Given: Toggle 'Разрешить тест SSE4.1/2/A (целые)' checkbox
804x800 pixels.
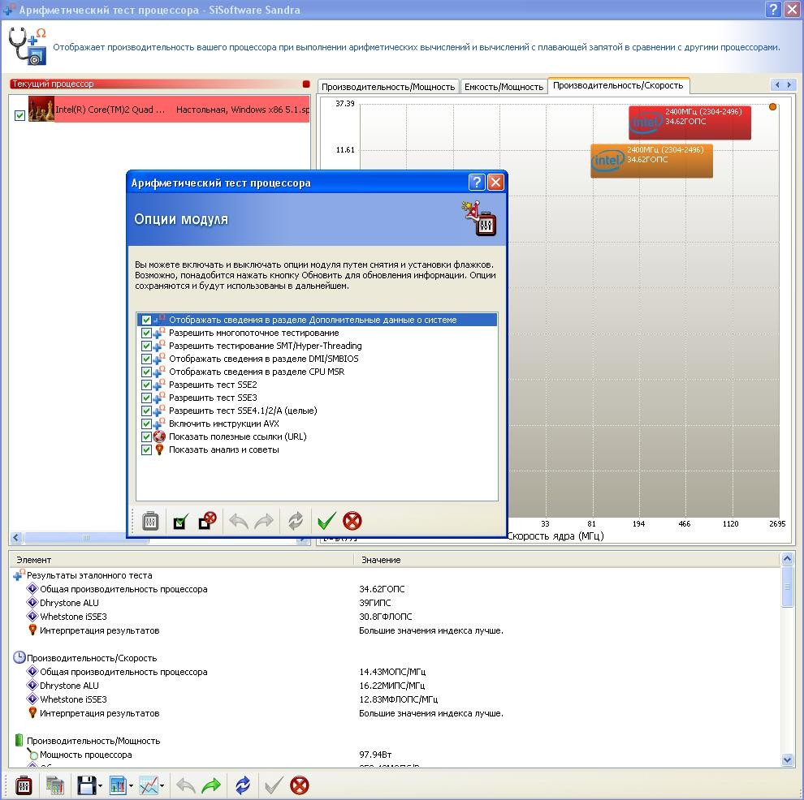Looking at the screenshot, I should click(146, 411).
